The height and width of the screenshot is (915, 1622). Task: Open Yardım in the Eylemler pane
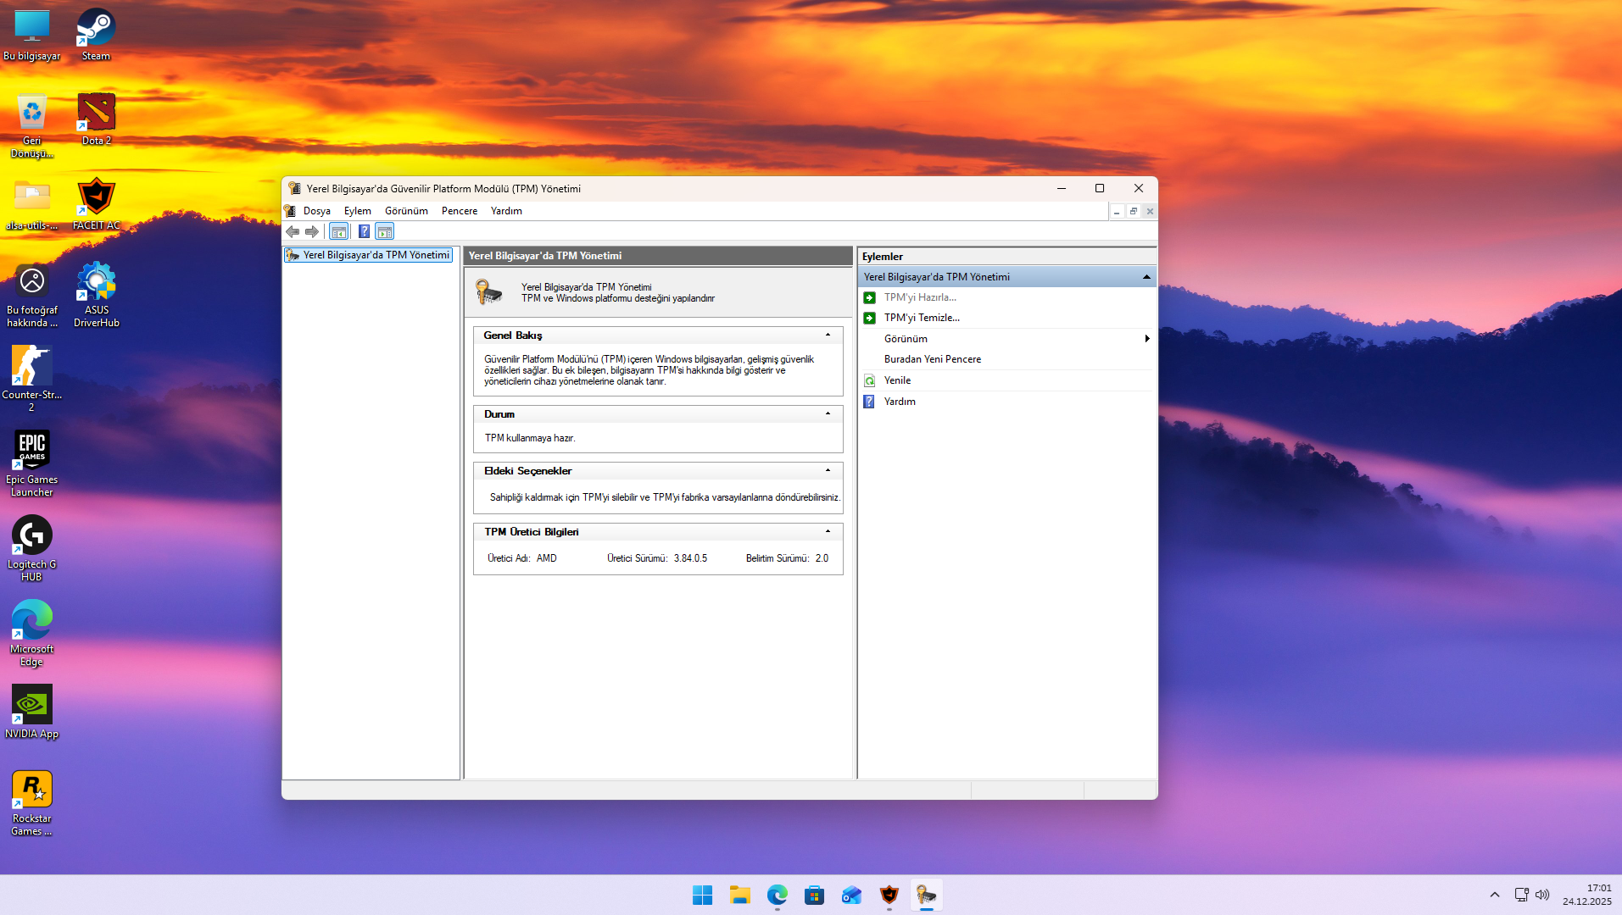tap(900, 402)
